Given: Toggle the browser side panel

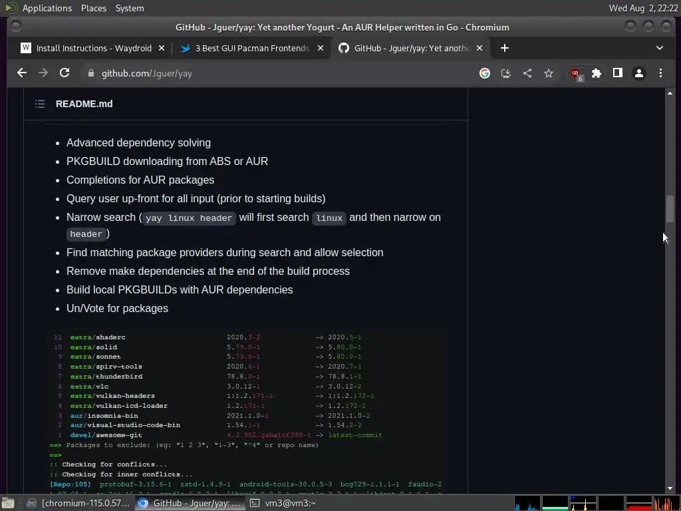Looking at the screenshot, I should pyautogui.click(x=618, y=73).
